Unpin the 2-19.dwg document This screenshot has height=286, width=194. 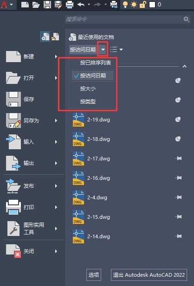pyautogui.click(x=178, y=120)
